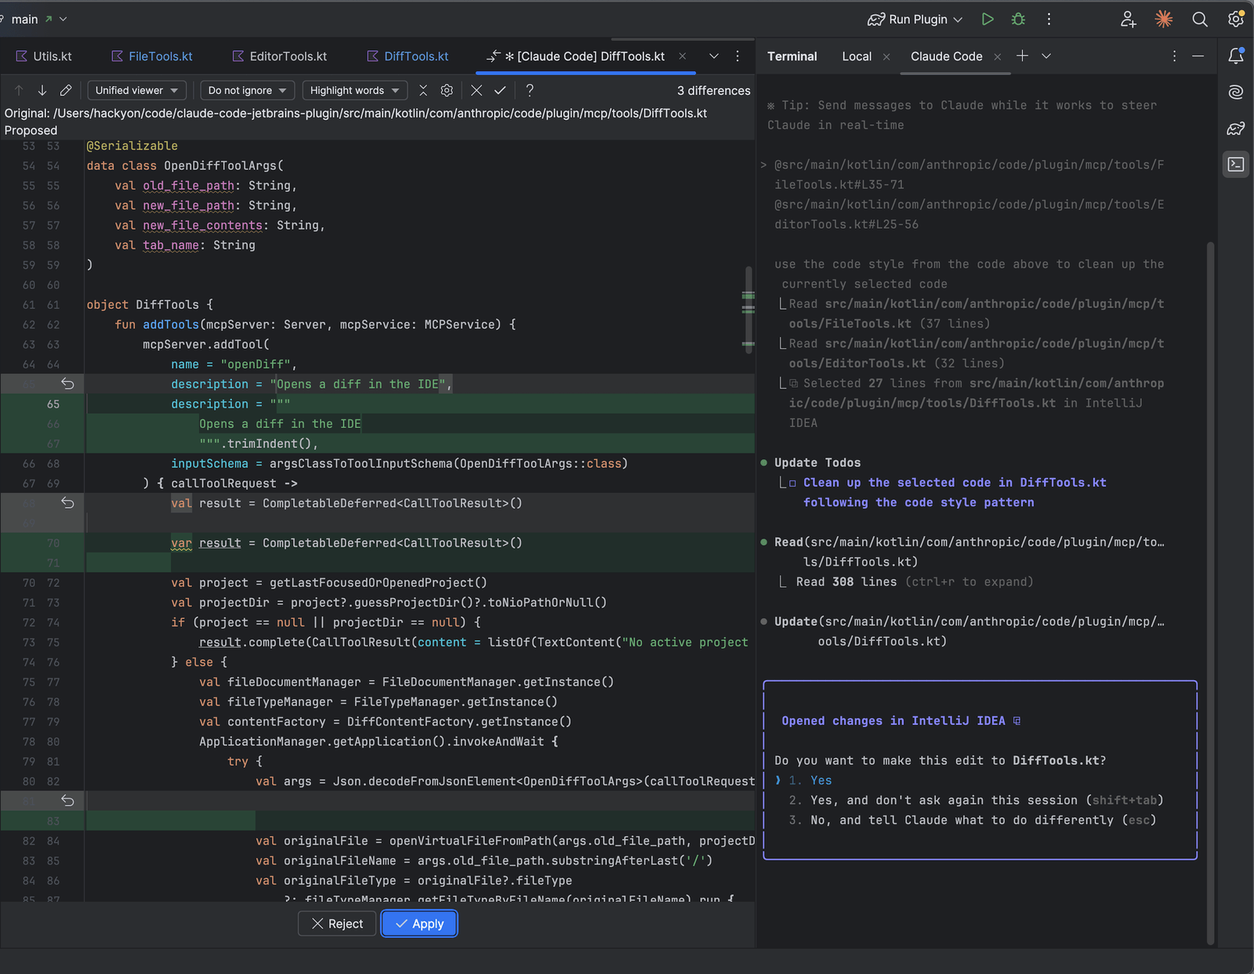Switch to the EditorTools.kt editor tab

(280, 56)
